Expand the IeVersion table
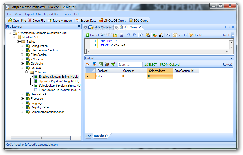The height and width of the screenshot is (155, 243). (x=22, y=59)
